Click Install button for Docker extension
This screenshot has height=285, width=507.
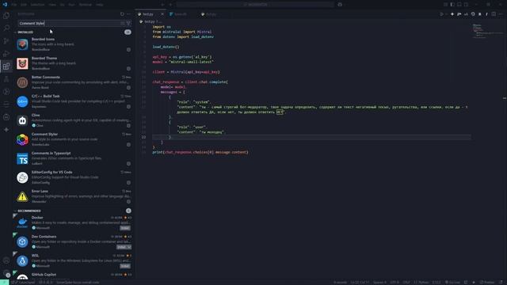[x=125, y=228]
